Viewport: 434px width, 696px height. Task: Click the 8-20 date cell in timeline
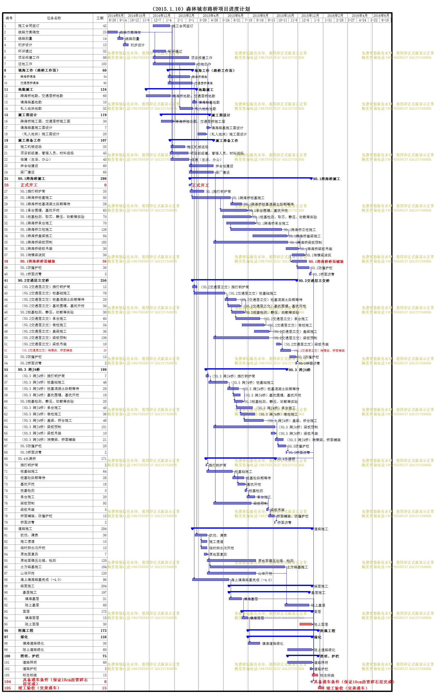[x=112, y=20]
